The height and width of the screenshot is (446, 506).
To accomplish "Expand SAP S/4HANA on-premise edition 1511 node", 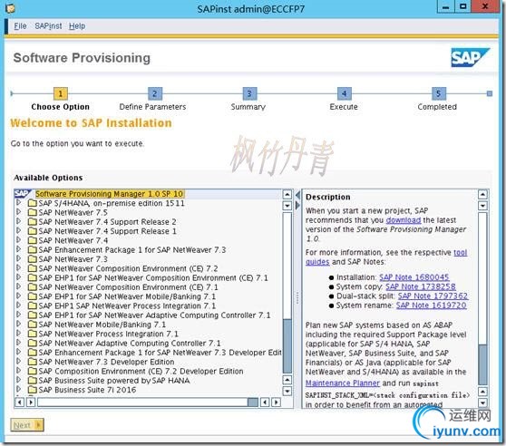I will tap(18, 203).
